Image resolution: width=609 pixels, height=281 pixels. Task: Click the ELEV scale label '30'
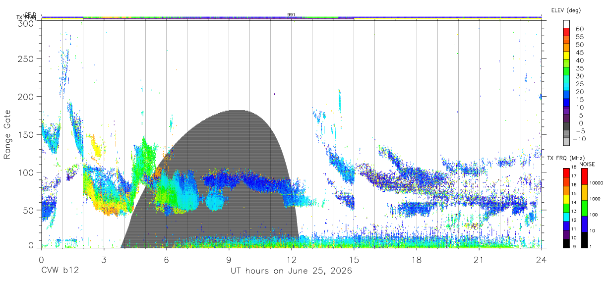pyautogui.click(x=579, y=76)
